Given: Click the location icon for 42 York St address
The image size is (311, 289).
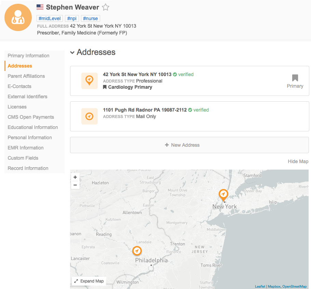Looking at the screenshot, I should 89,81.
